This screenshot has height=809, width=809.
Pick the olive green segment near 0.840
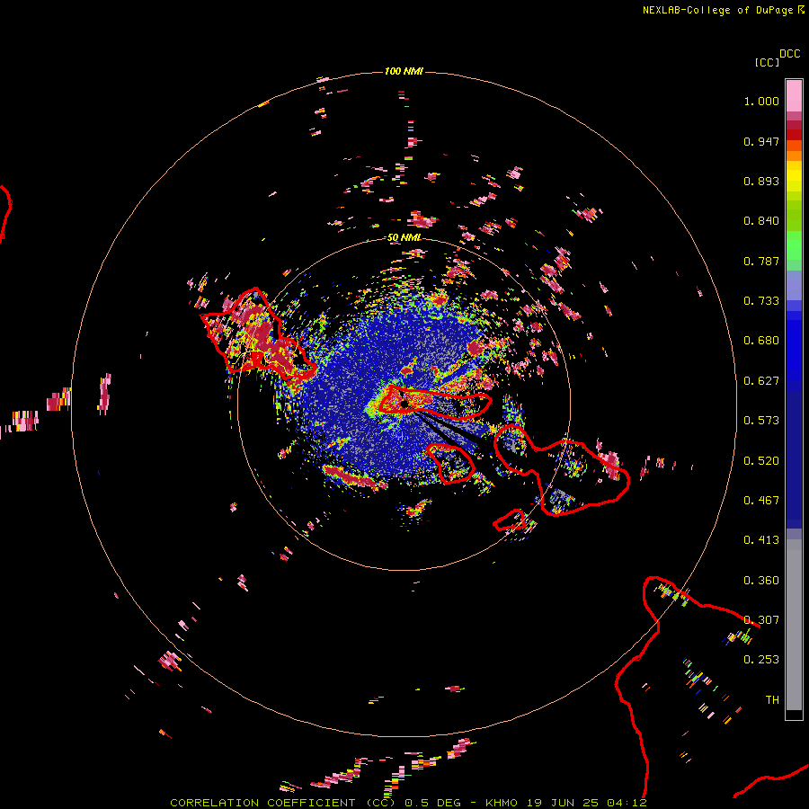(794, 216)
